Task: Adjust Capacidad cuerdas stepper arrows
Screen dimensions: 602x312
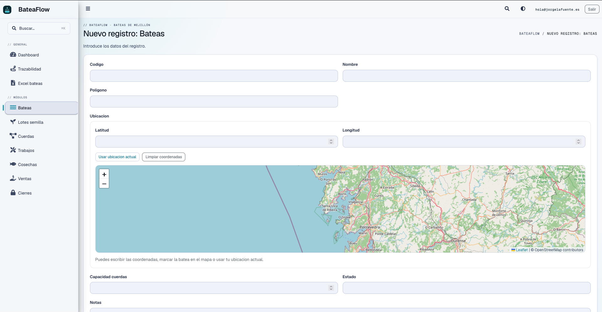Action: [331, 288]
